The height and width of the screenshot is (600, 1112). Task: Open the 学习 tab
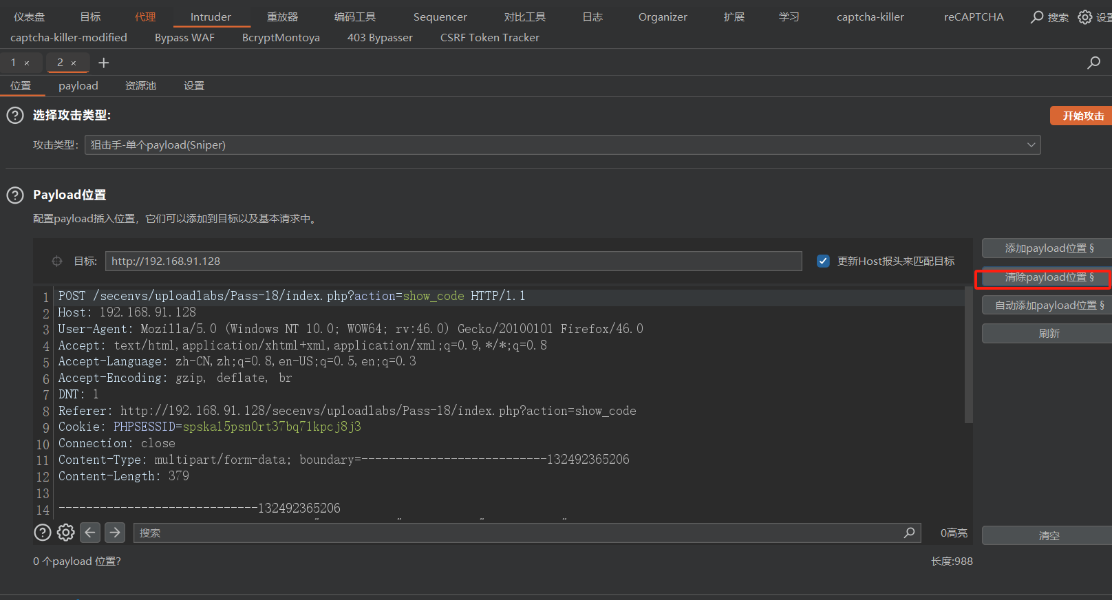coord(789,17)
